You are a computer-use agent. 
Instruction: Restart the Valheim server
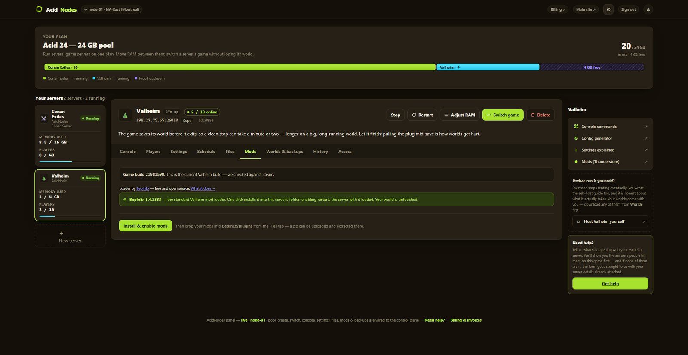pos(422,115)
